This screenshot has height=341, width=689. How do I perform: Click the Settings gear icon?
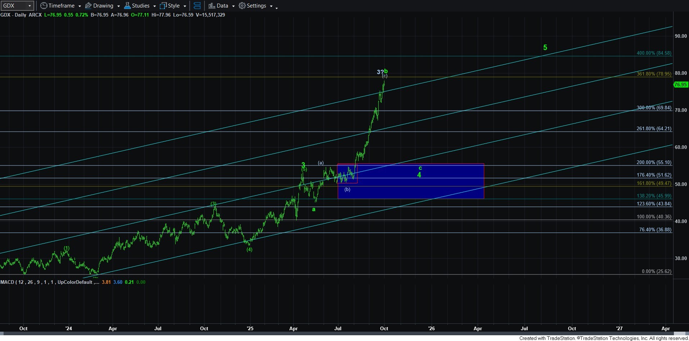tap(242, 6)
